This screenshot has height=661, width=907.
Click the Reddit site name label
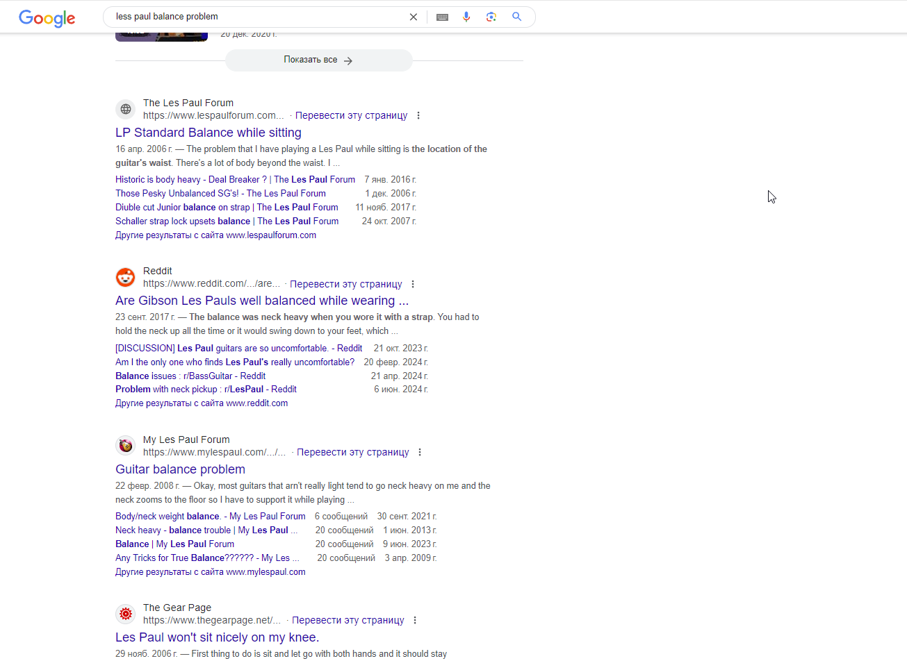158,271
